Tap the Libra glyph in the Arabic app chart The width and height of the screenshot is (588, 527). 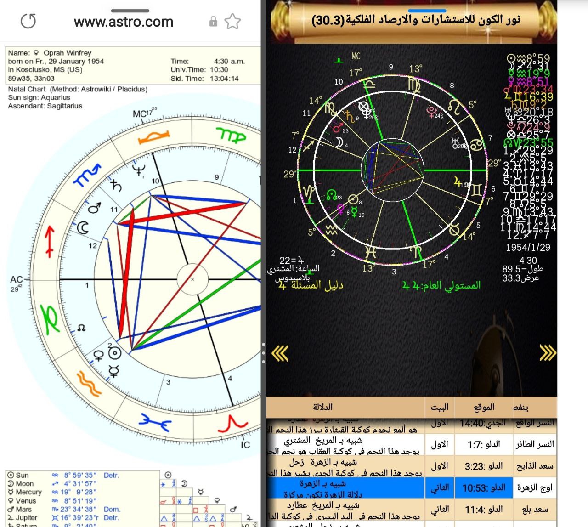tap(370, 84)
